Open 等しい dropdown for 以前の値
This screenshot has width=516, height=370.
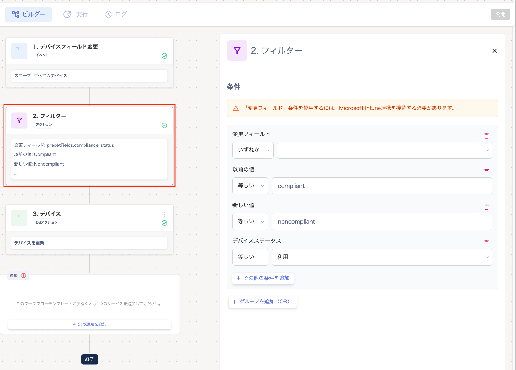pos(250,186)
